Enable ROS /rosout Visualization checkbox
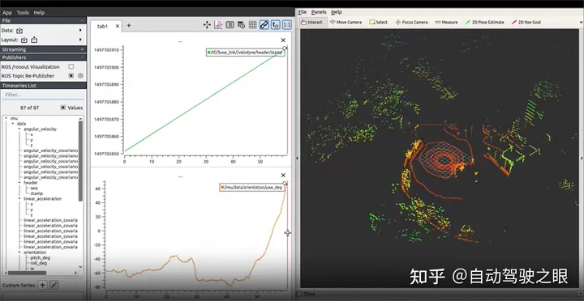 tap(71, 67)
